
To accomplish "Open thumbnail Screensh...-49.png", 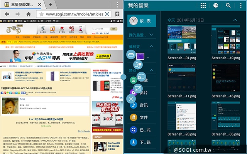I will pos(226,39).
